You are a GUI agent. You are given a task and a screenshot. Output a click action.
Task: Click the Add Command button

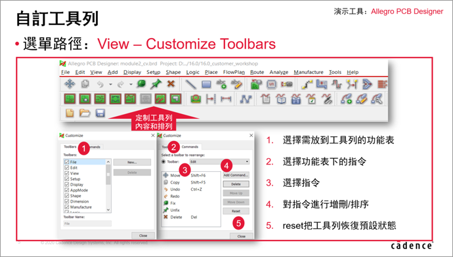click(x=236, y=175)
